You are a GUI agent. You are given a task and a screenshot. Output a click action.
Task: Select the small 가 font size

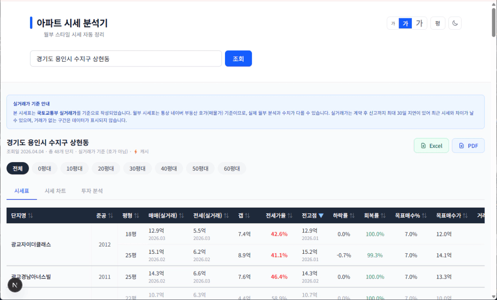(393, 24)
